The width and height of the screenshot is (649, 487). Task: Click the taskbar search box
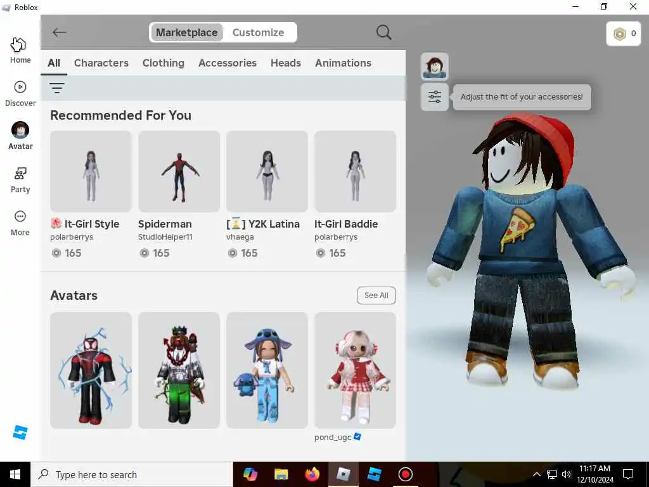(132, 474)
